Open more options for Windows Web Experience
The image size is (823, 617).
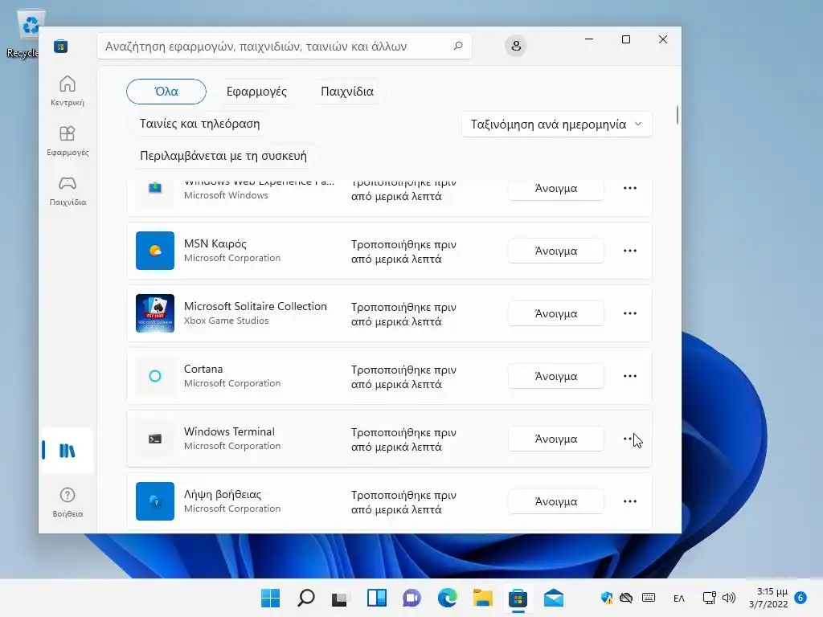click(x=630, y=188)
